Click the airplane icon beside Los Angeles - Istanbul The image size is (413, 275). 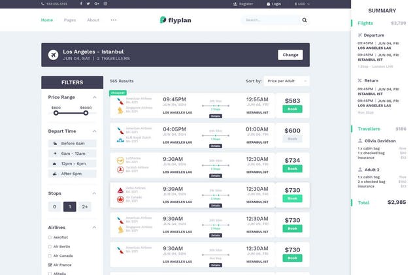[x=53, y=55]
